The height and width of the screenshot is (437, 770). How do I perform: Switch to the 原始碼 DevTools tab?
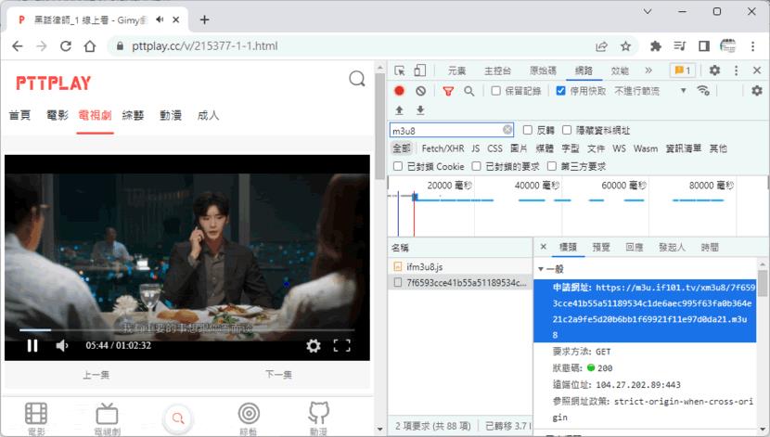543,71
